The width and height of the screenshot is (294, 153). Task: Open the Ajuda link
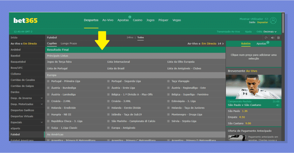coord(248,32)
